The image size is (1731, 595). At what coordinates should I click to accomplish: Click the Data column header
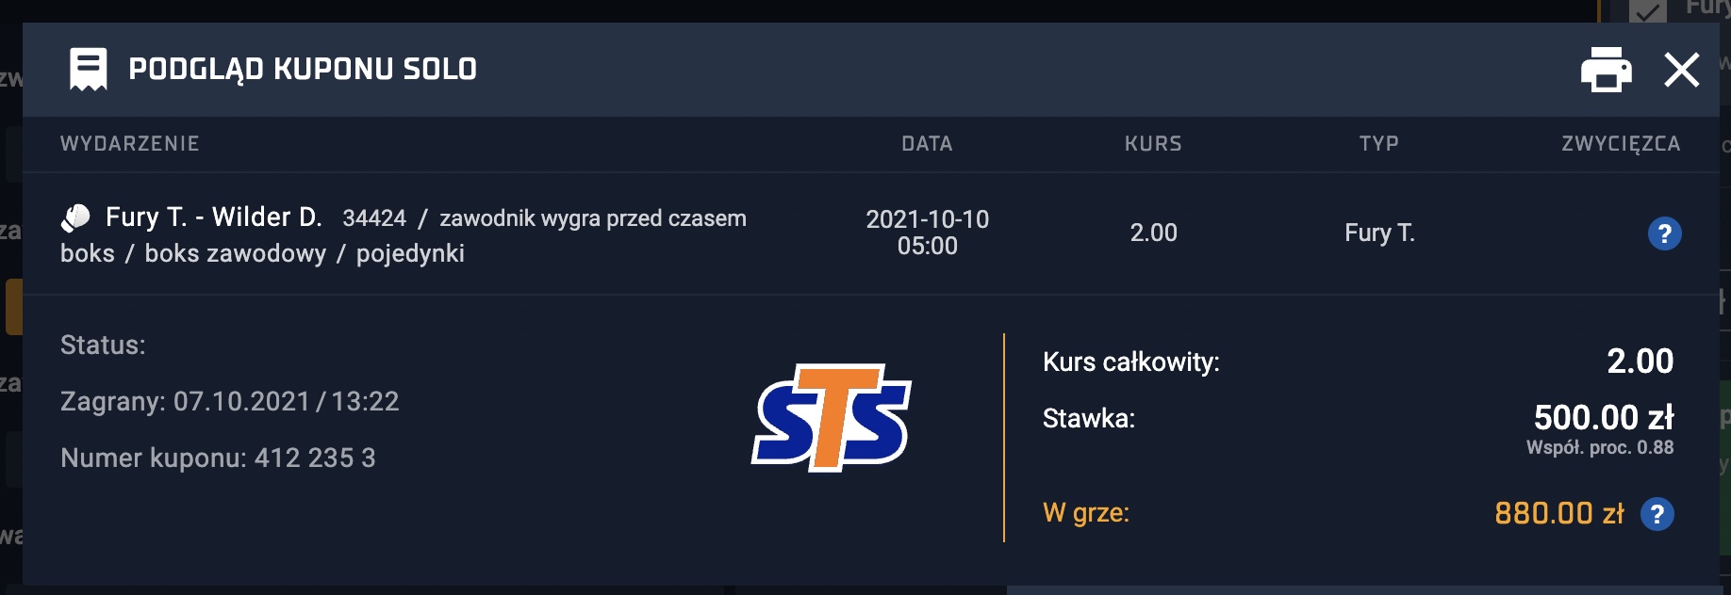click(927, 144)
